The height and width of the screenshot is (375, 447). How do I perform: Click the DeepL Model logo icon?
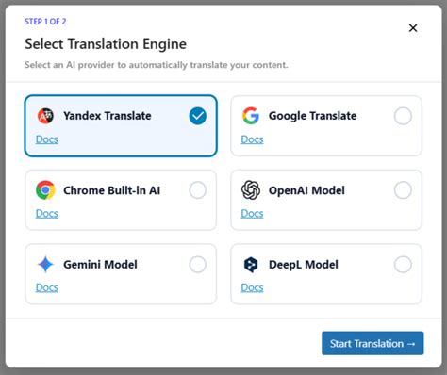click(x=251, y=265)
